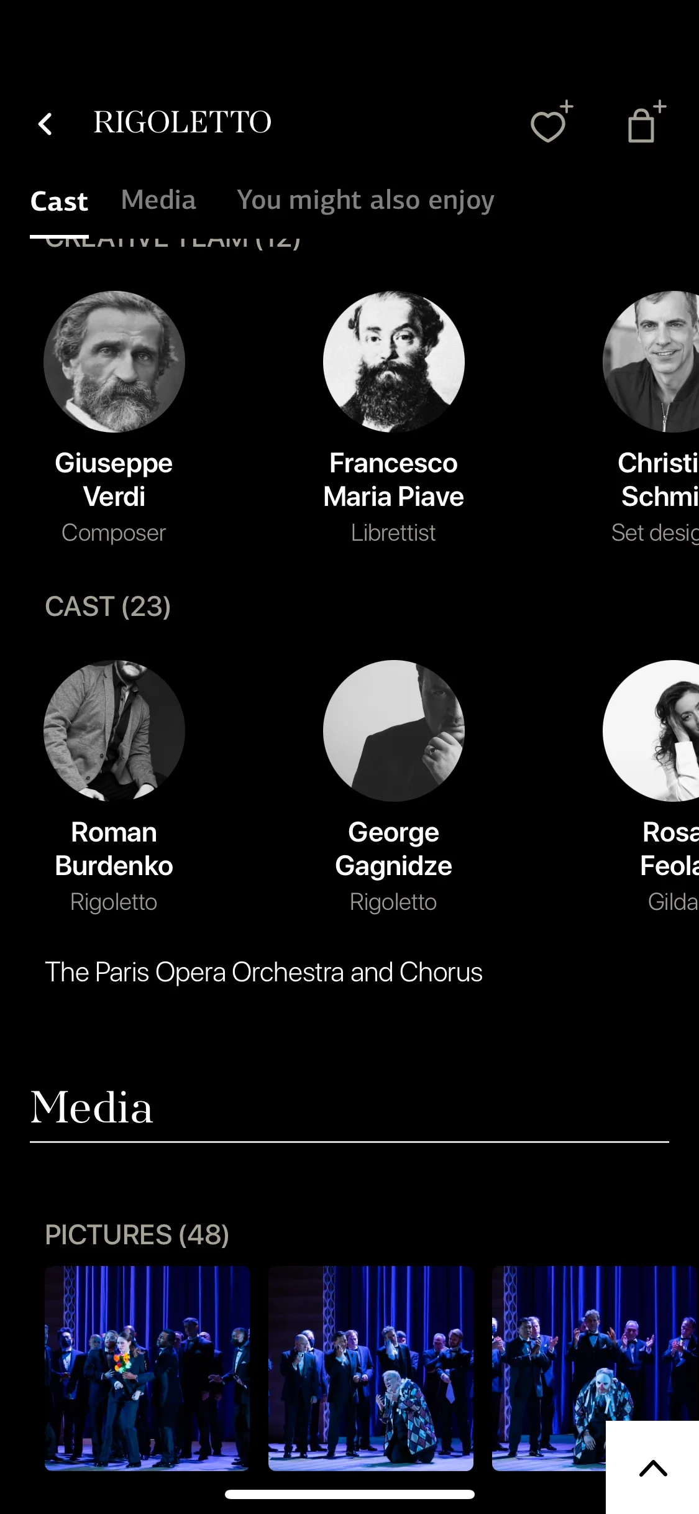Tap the George Gagnidze name label
The width and height of the screenshot is (699, 1514).
(393, 848)
